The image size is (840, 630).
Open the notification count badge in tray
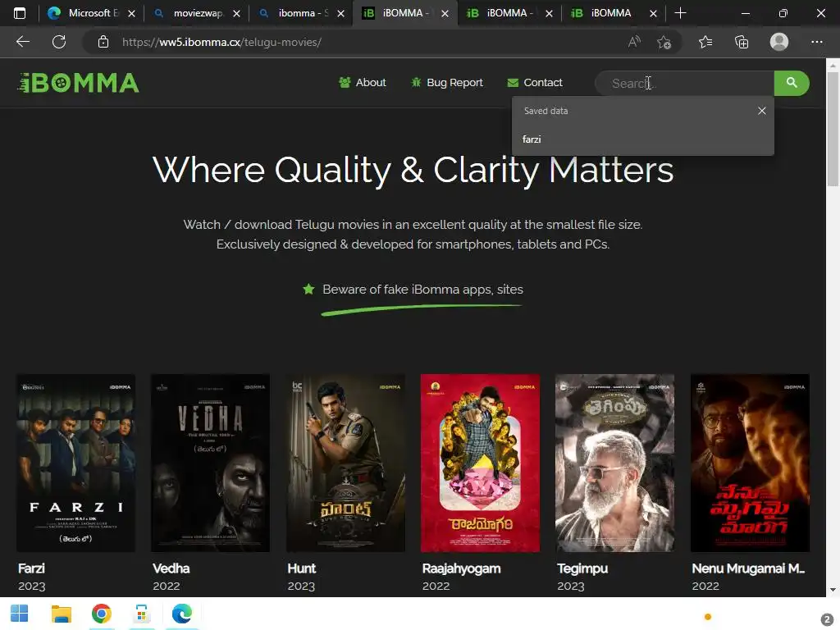(x=827, y=619)
